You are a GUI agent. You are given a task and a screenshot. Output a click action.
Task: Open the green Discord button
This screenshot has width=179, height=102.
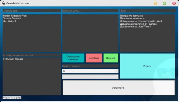click(x=111, y=58)
